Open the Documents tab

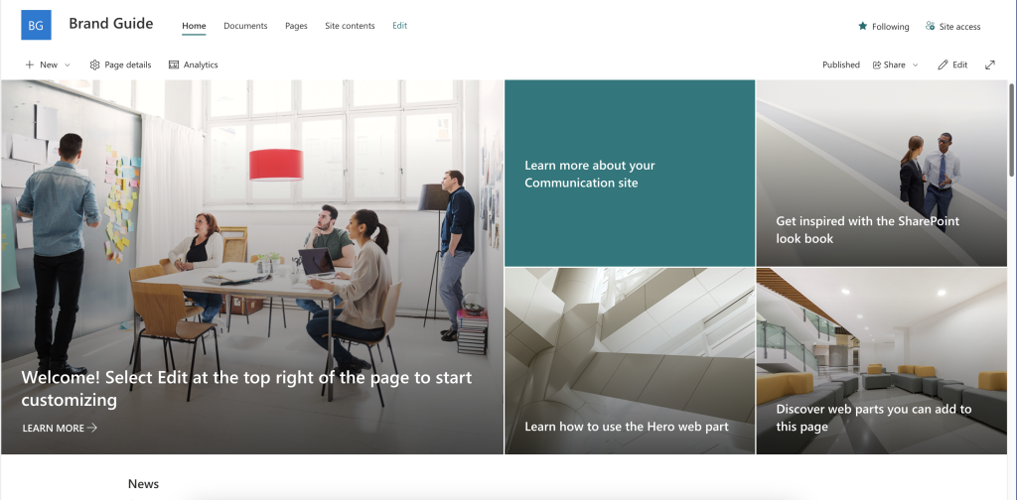[x=245, y=26]
